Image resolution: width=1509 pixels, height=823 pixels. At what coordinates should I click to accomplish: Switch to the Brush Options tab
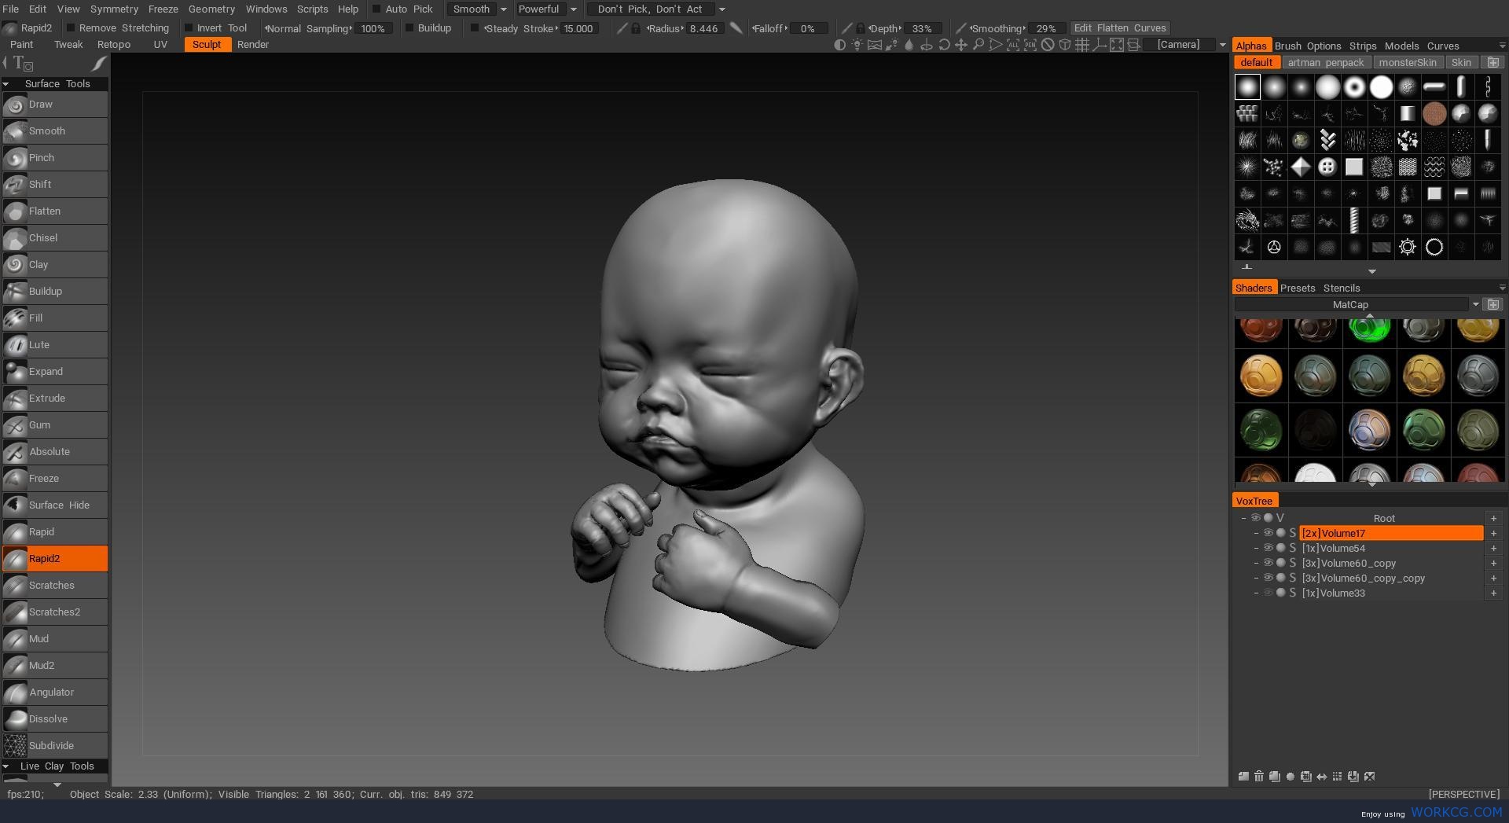pos(1308,46)
